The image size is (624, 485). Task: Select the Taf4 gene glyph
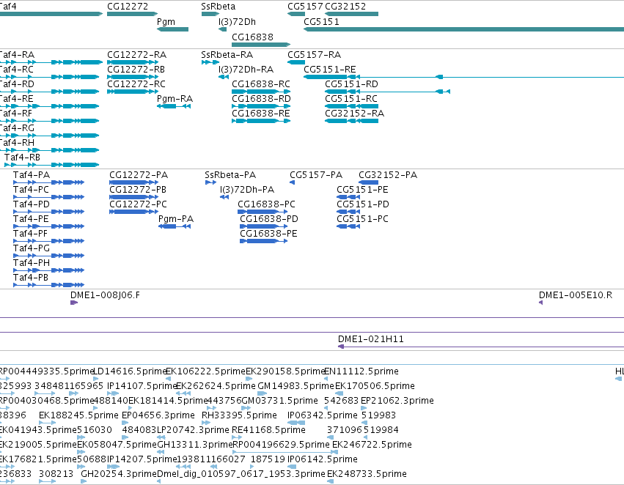pyautogui.click(x=51, y=14)
